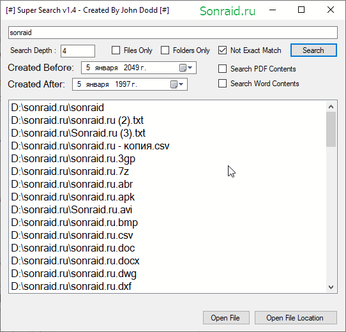Minimize the Super Search window

(273, 10)
